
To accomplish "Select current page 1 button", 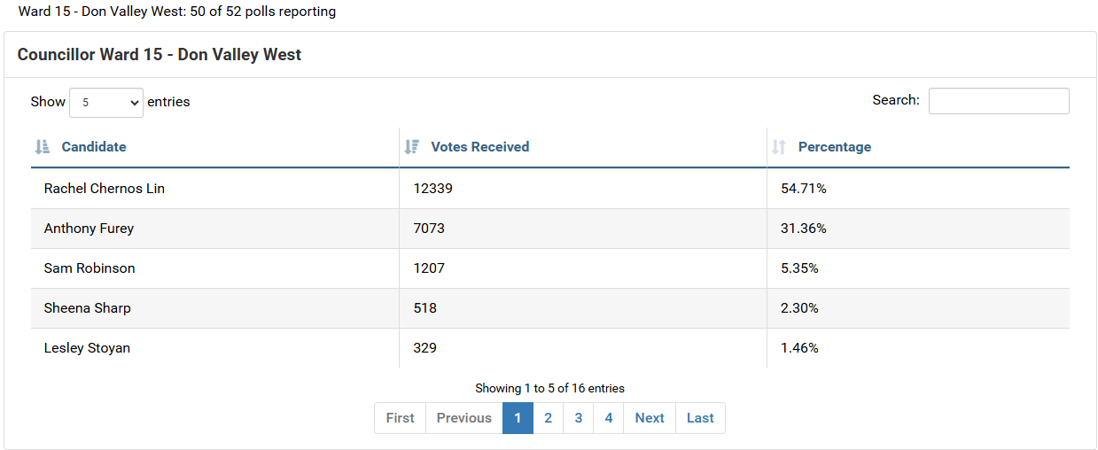I will pyautogui.click(x=518, y=418).
